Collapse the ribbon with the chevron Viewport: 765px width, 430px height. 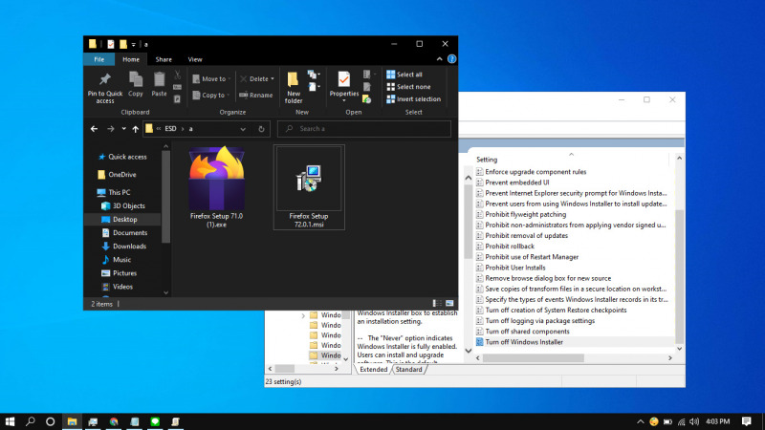click(x=439, y=59)
